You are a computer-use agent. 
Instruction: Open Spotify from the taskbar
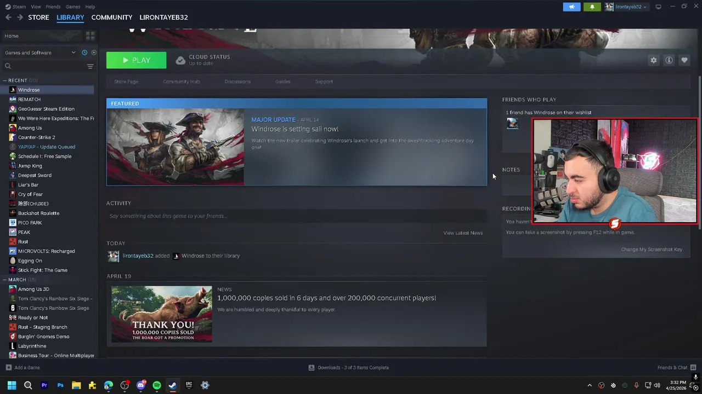(157, 385)
